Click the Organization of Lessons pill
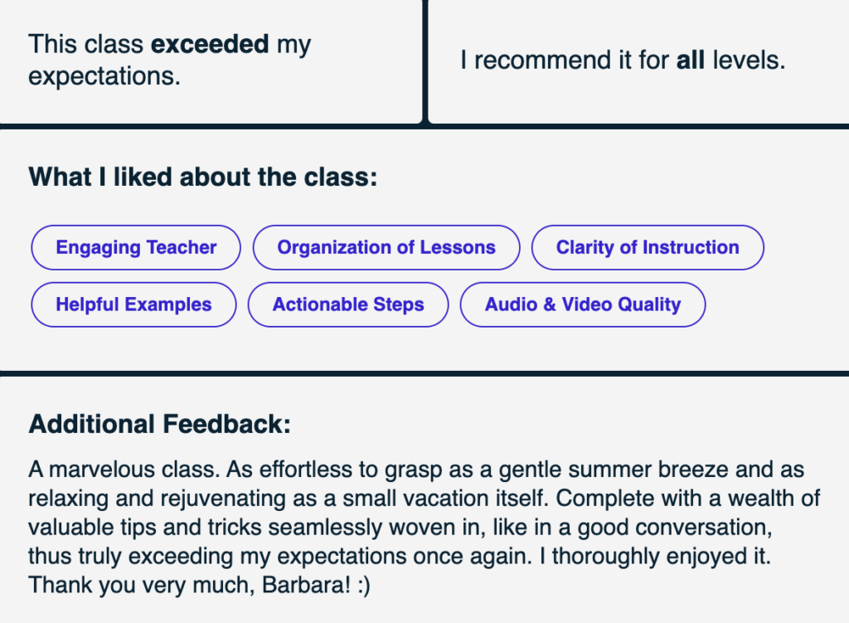Screen dimensions: 849x623 coord(386,247)
